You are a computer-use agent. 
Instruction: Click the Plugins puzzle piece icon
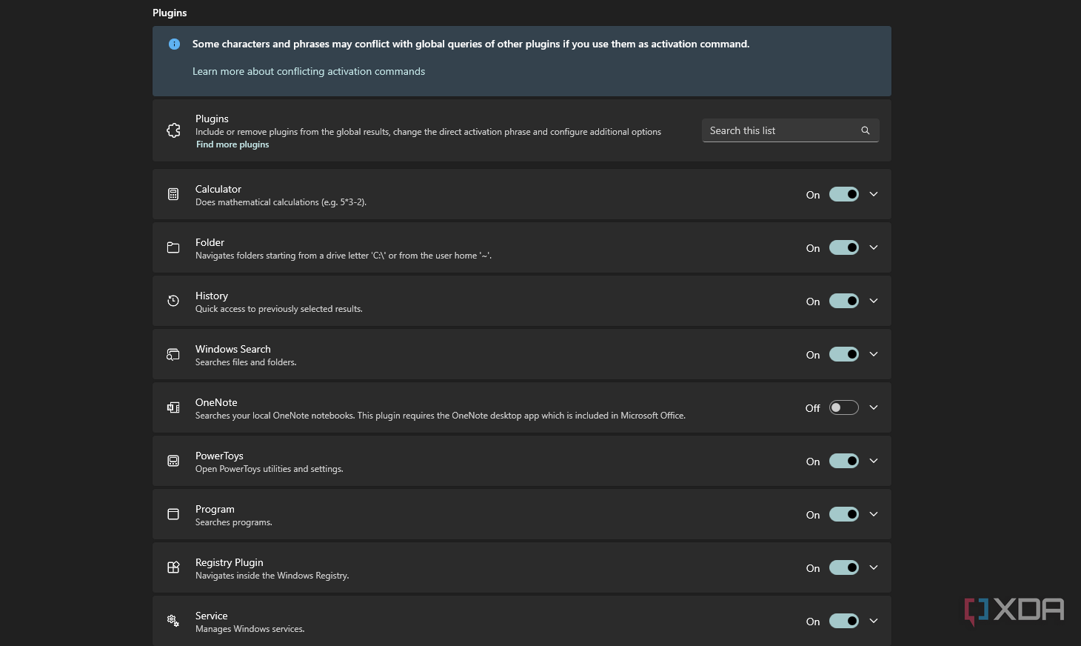[173, 130]
